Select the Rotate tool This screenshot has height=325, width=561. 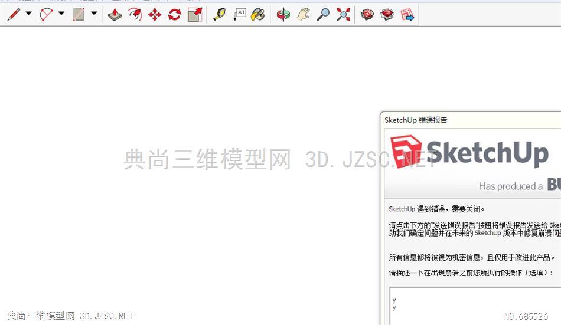[175, 15]
